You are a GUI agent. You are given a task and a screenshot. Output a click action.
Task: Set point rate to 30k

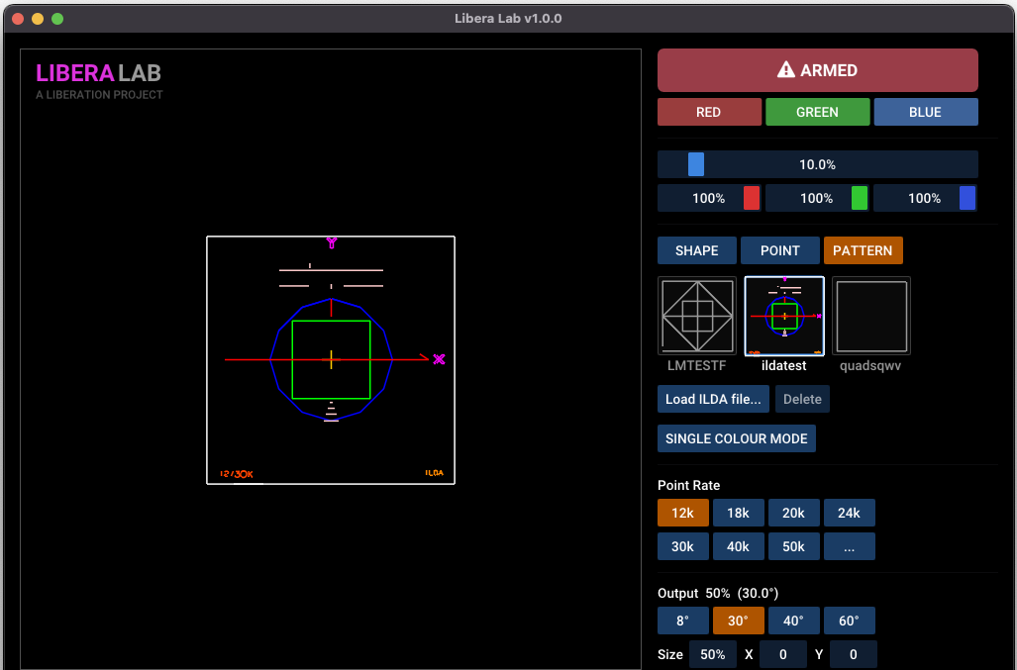click(x=683, y=547)
